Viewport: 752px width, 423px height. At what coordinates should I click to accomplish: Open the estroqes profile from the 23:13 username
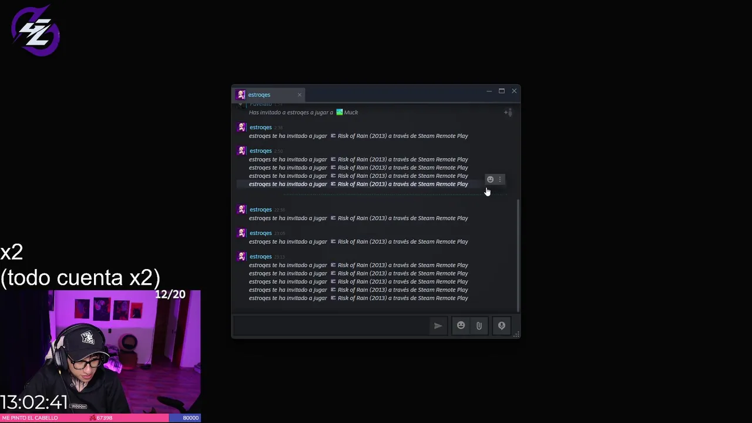260,257
